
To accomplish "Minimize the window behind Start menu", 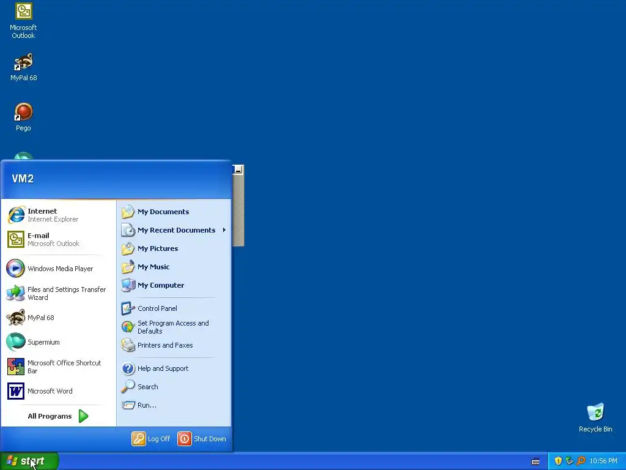I will (x=238, y=170).
